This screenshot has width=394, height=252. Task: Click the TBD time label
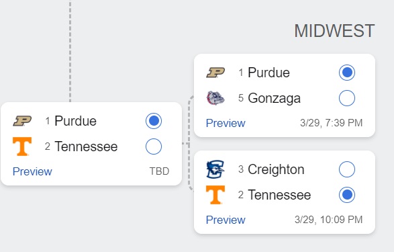click(159, 171)
